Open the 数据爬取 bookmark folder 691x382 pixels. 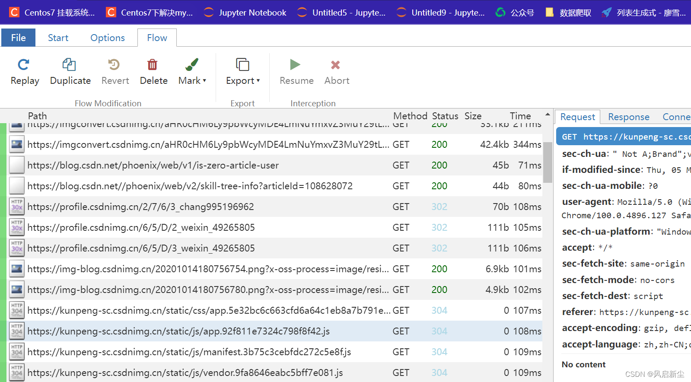click(568, 12)
